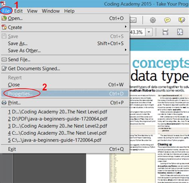This screenshot has height=183, width=189.
Task: Click the Send File envelope icon
Action: 4,59
